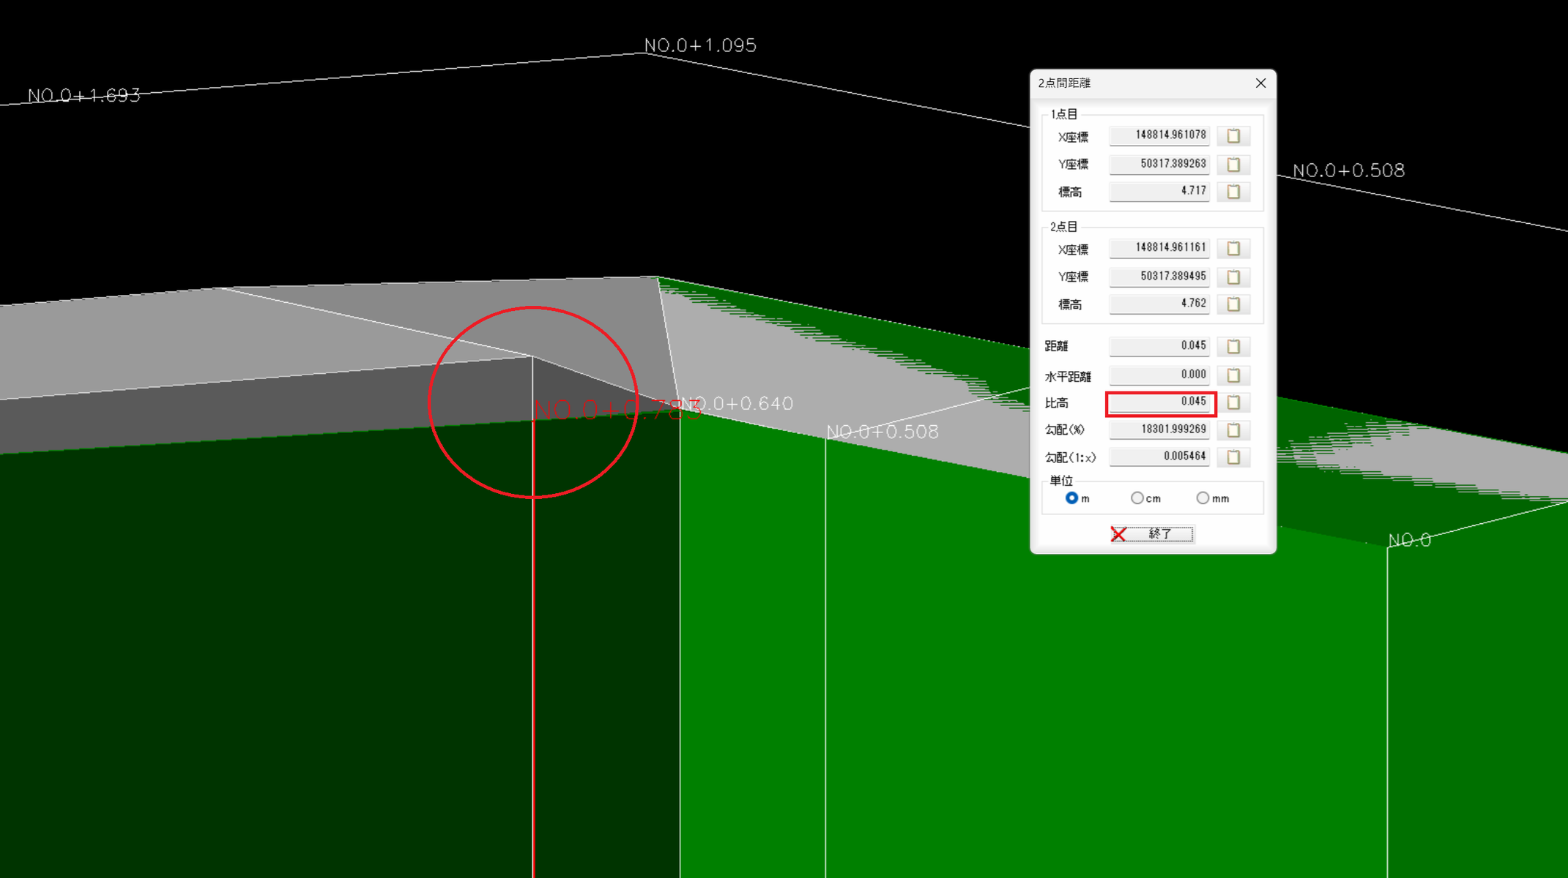This screenshot has width=1568, height=878.
Task: Click the second point Y座標 field 50317.389495
Action: 1159,277
